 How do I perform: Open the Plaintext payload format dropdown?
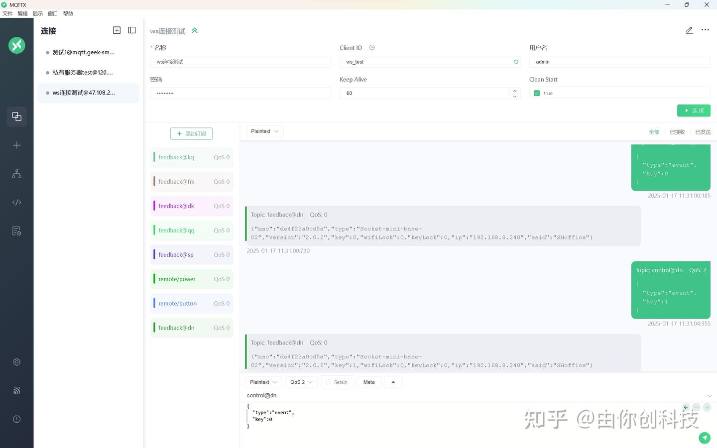(263, 382)
